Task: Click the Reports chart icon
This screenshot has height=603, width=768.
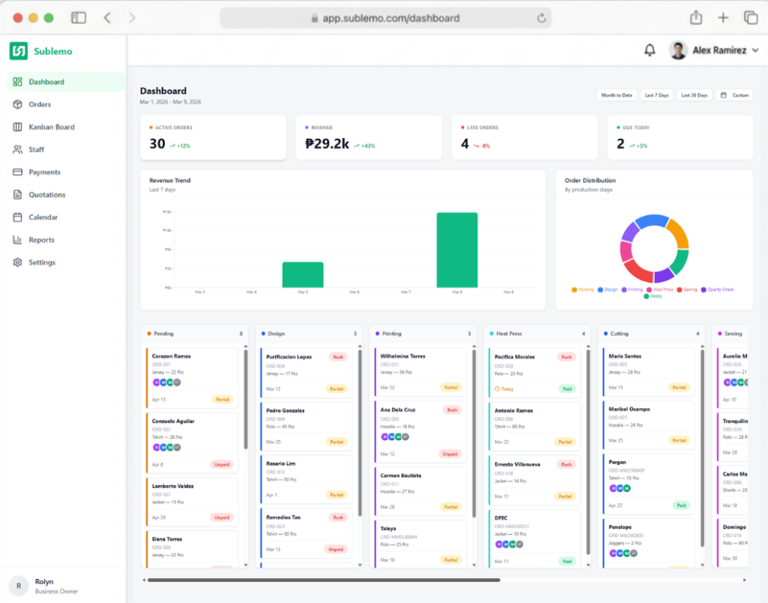Action: click(18, 239)
